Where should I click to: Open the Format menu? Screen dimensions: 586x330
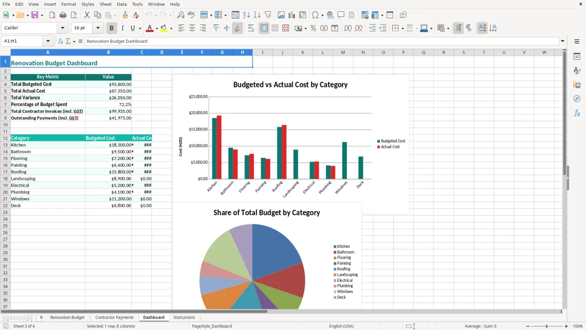coord(69,4)
